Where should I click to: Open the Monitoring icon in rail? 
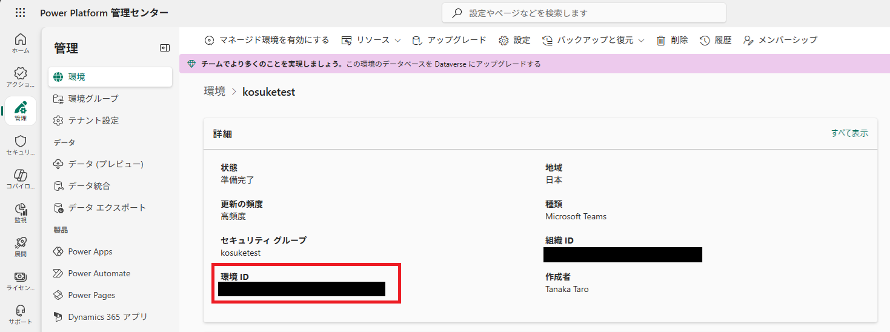(x=21, y=213)
